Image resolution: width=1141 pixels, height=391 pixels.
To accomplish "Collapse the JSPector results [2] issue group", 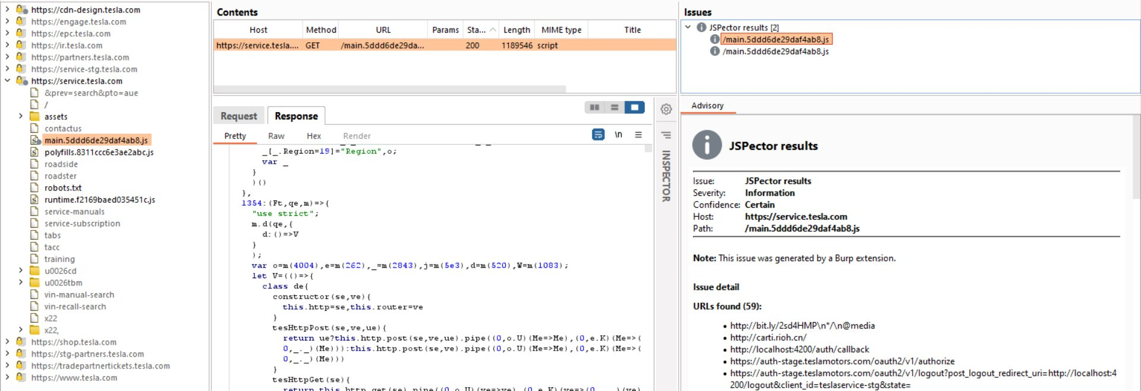I will 688,27.
